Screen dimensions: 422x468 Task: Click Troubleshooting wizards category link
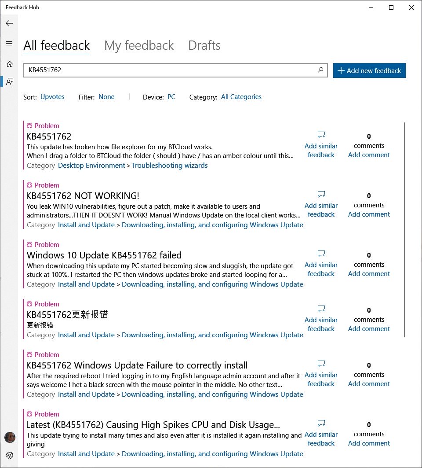pyautogui.click(x=170, y=166)
